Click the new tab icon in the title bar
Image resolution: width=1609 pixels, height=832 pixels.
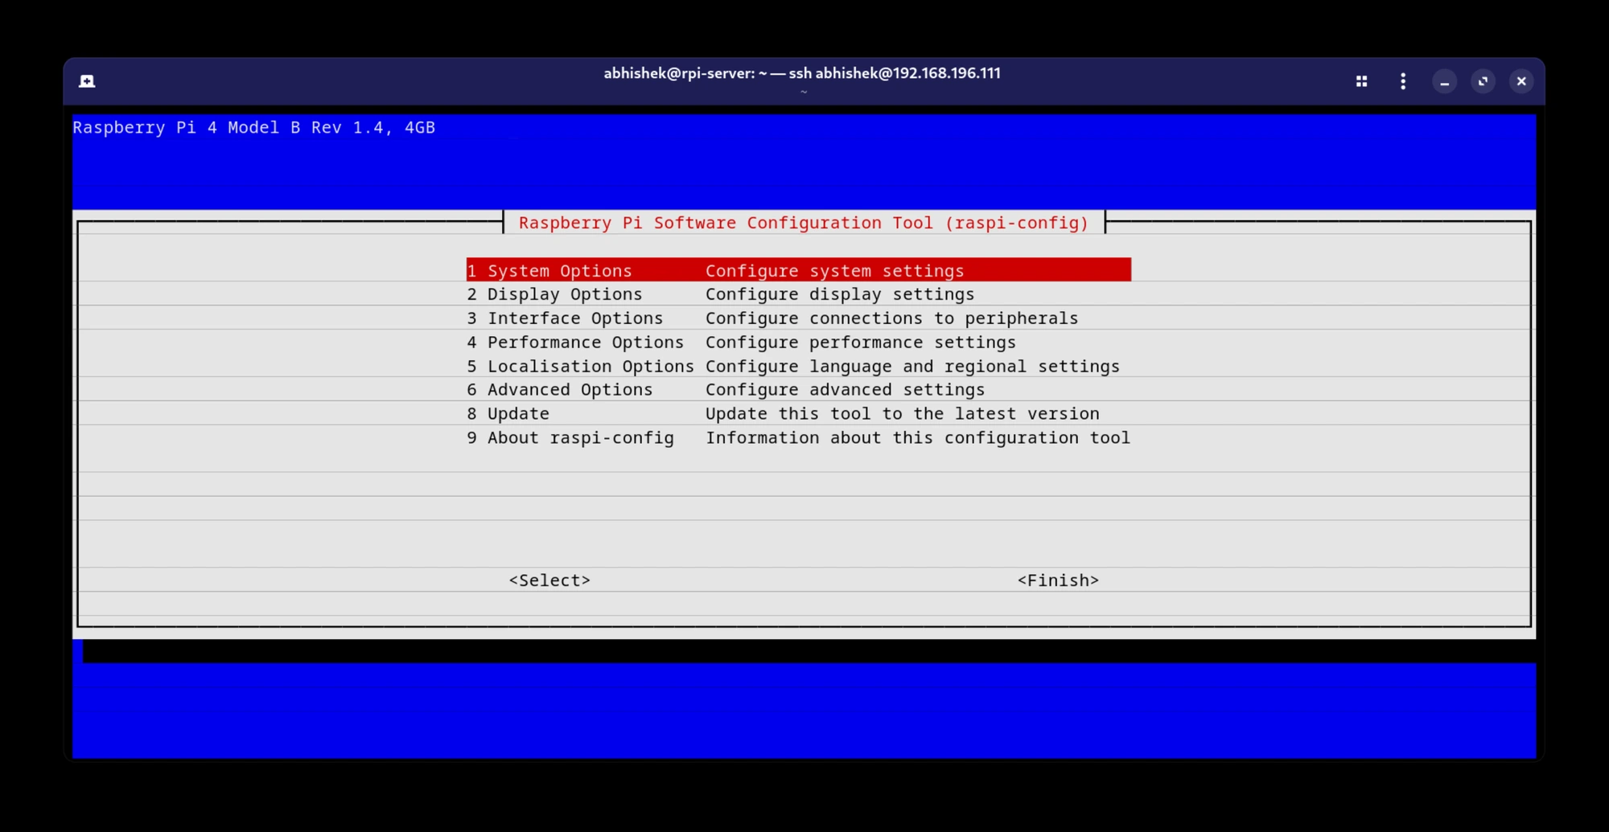pos(87,81)
